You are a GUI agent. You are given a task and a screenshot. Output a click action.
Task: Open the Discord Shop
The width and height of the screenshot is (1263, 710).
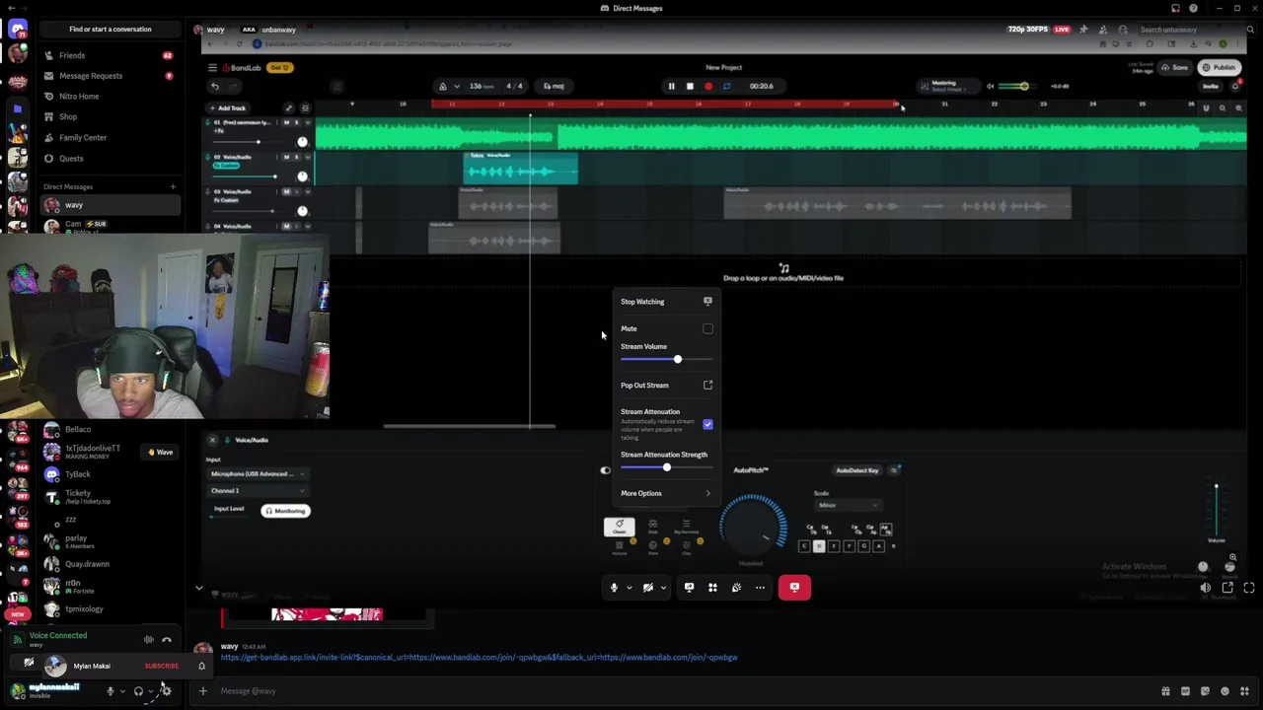point(111,116)
